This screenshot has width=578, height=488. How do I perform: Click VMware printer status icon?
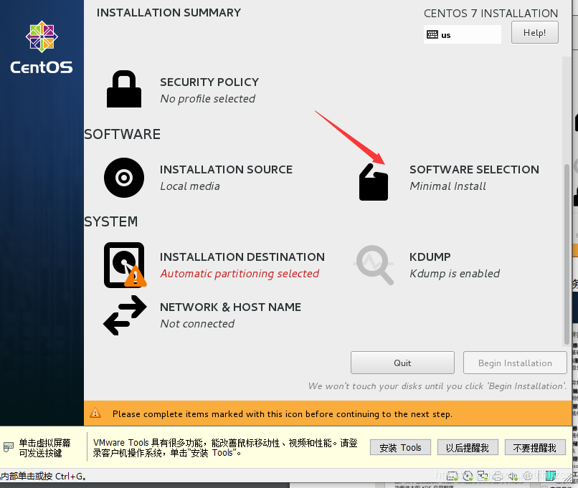coord(498,476)
